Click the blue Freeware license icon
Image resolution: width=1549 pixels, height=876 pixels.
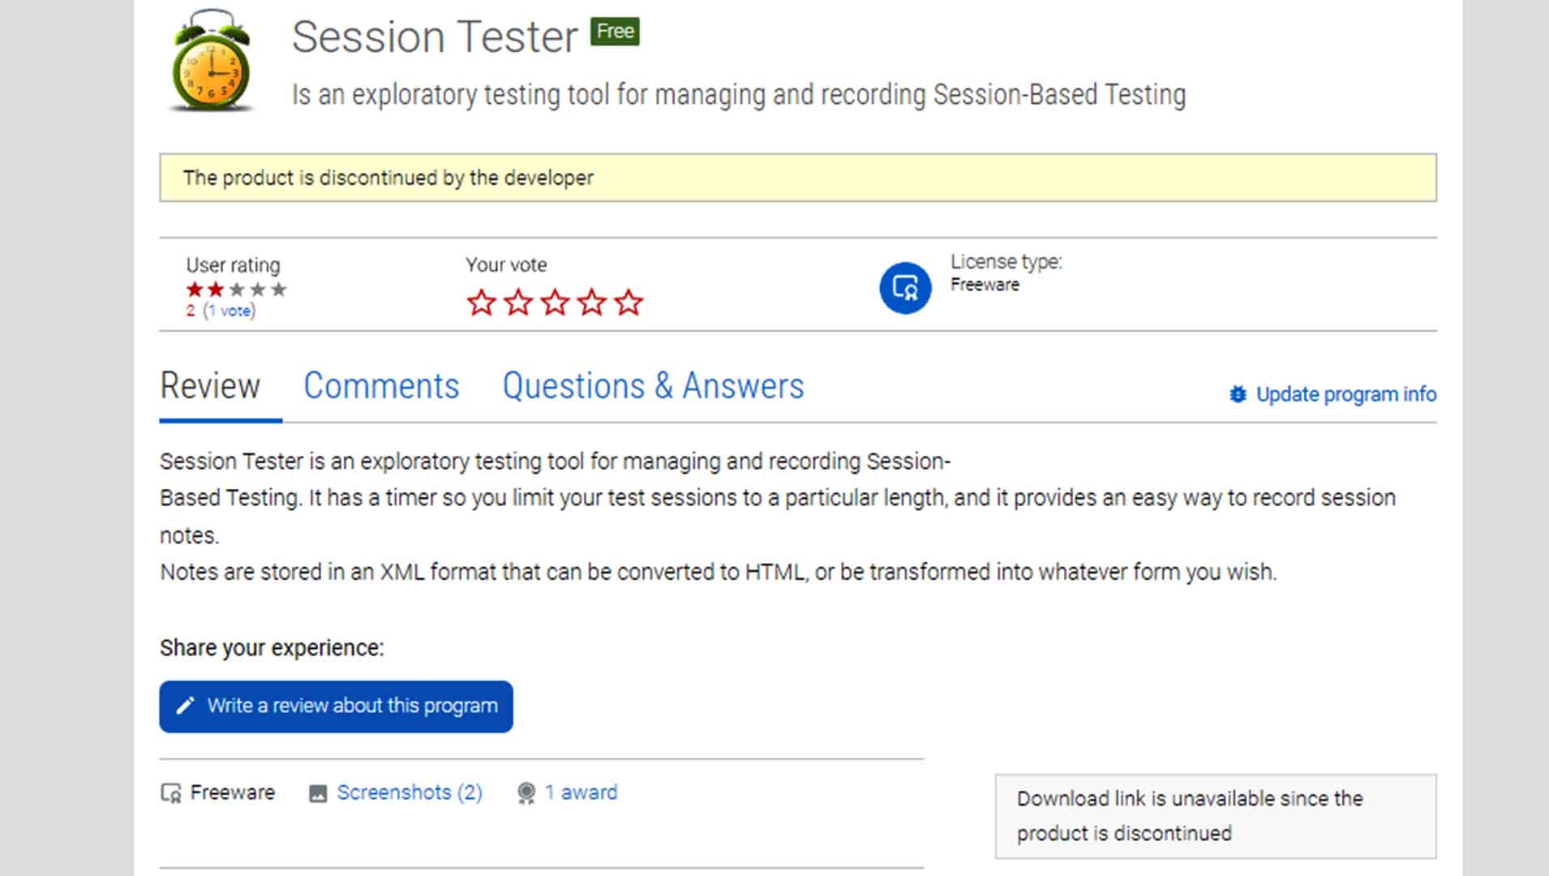pos(903,288)
